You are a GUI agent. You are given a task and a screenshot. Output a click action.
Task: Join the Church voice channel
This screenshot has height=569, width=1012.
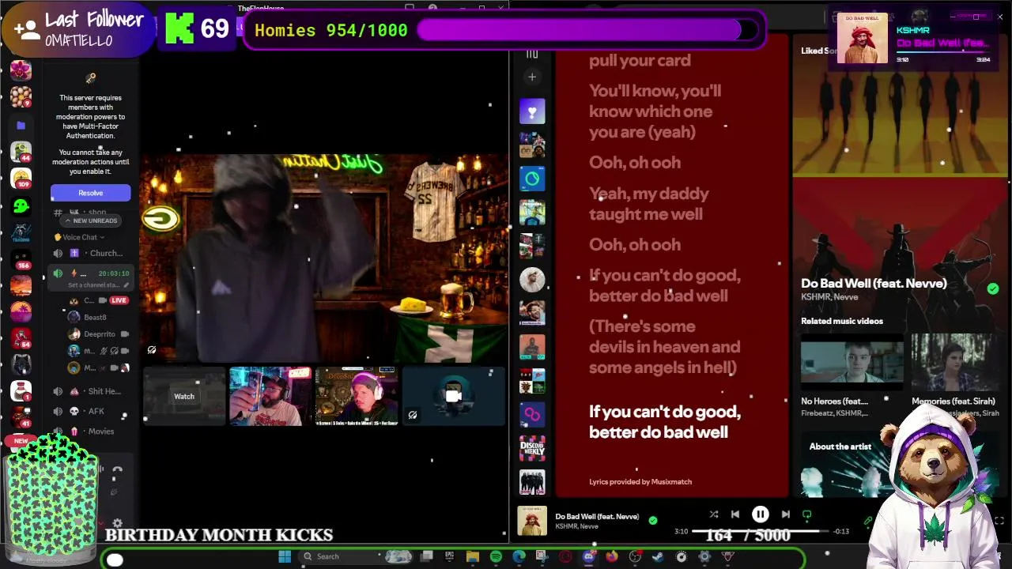pyautogui.click(x=90, y=253)
